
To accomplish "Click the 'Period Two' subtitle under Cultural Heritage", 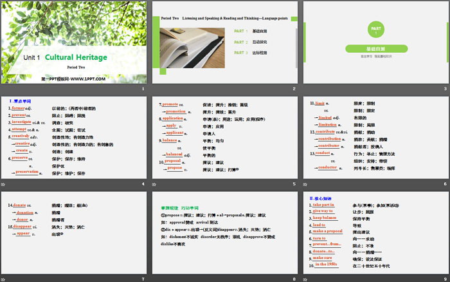I will click(76, 67).
